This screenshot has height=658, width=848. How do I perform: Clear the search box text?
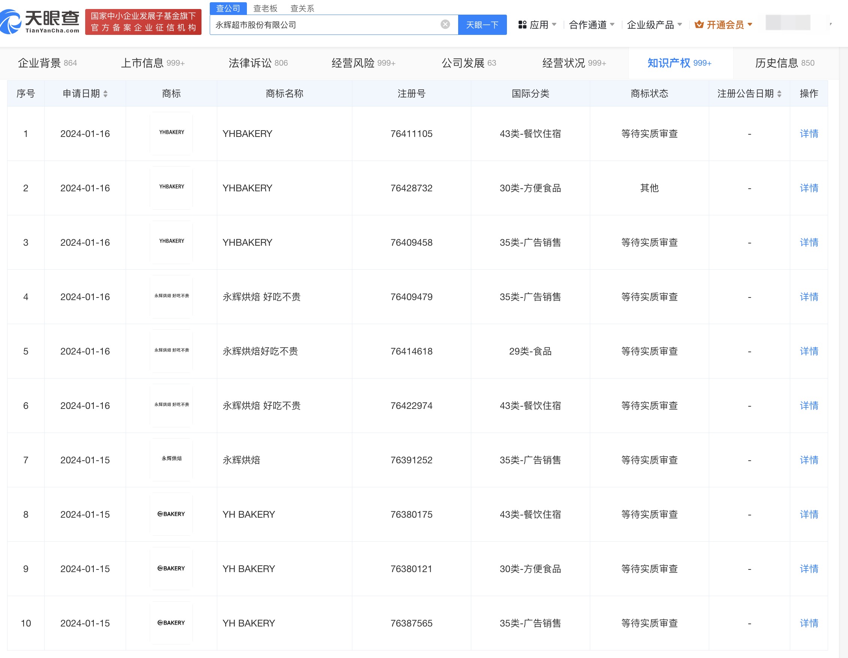pos(445,24)
